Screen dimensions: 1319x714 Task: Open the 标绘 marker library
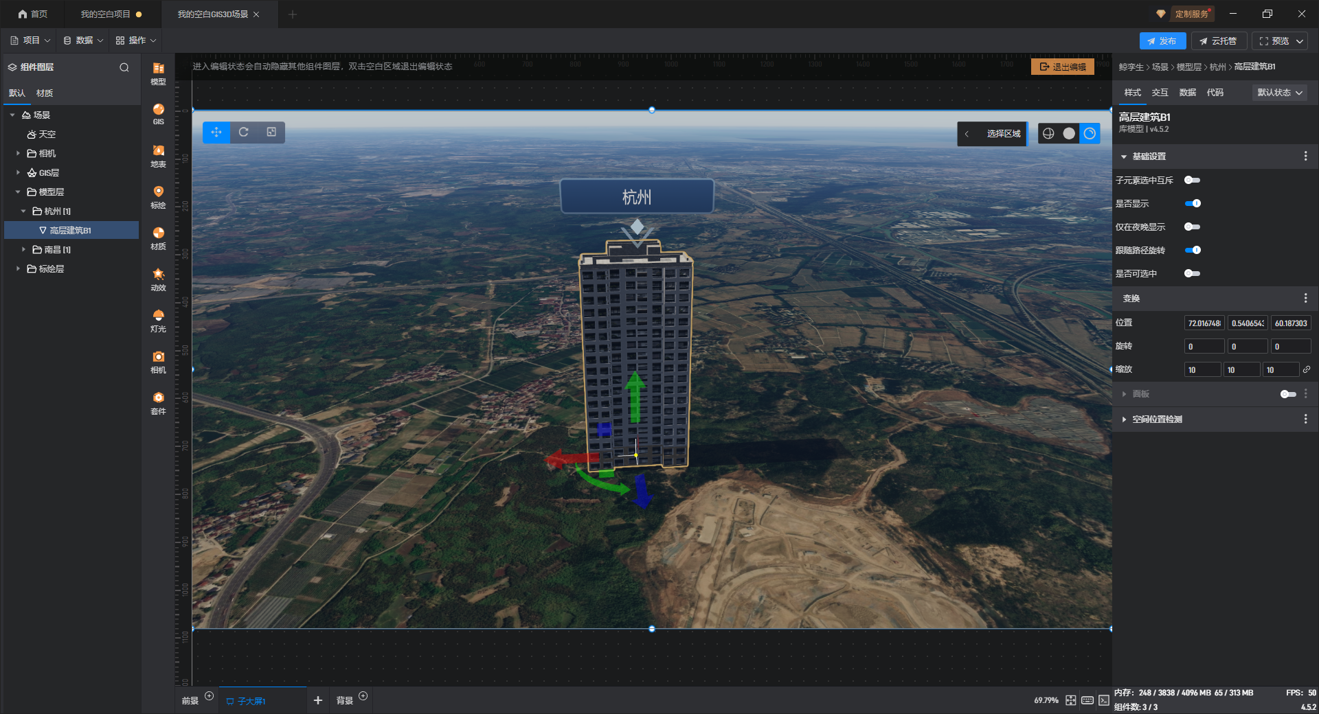158,197
